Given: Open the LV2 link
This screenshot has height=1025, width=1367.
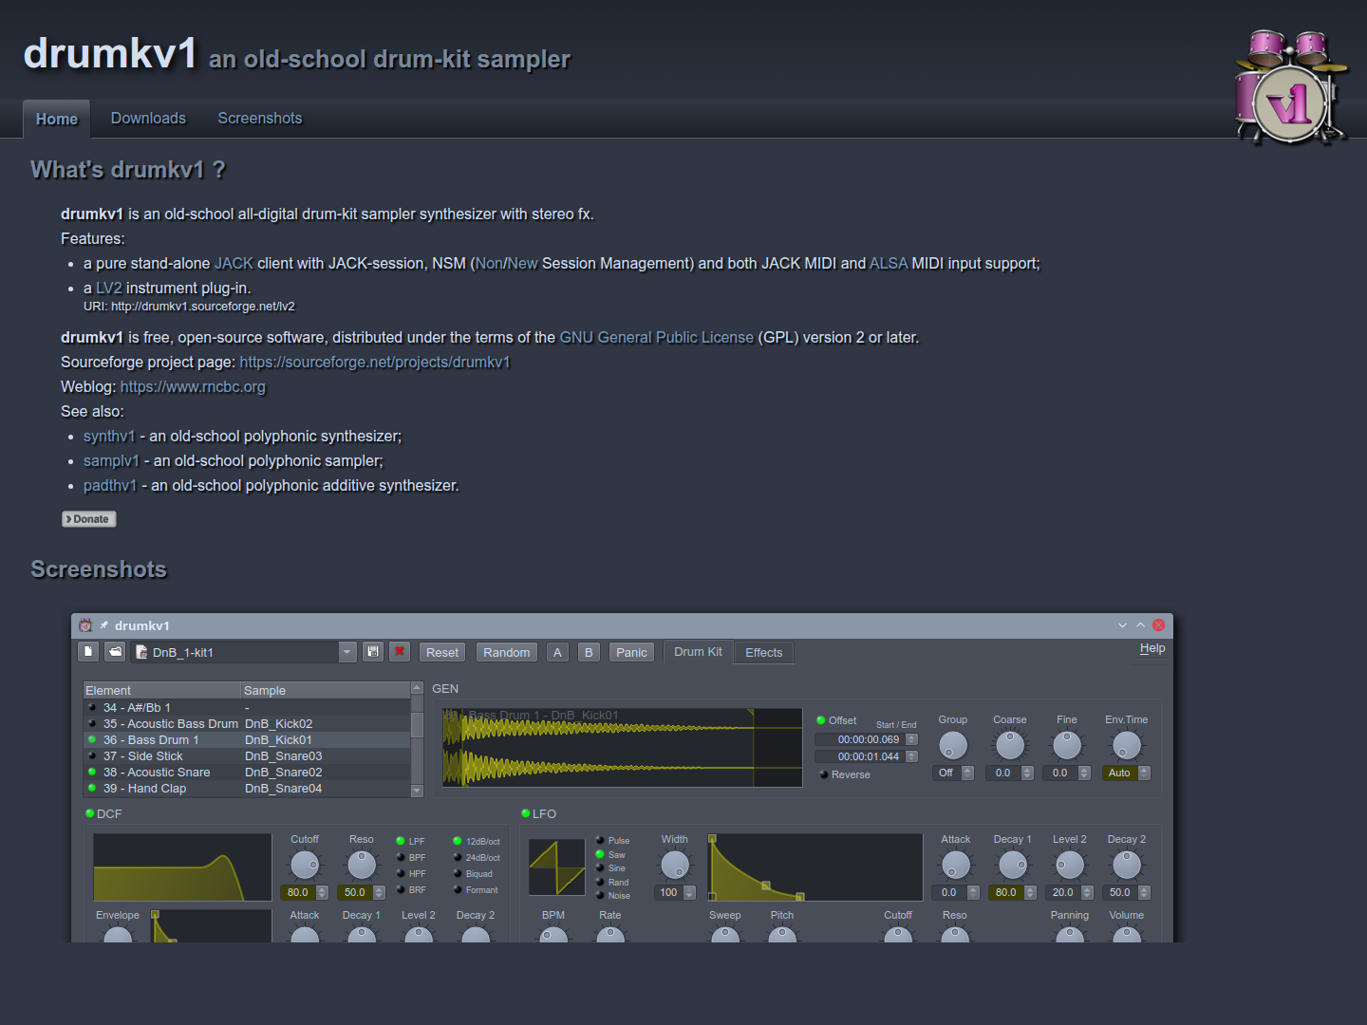Looking at the screenshot, I should coord(109,289).
